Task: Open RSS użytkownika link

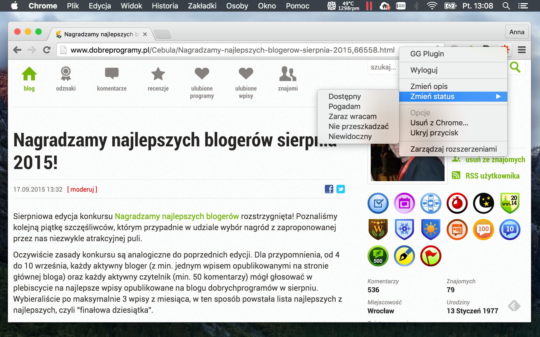Action: tap(492, 176)
